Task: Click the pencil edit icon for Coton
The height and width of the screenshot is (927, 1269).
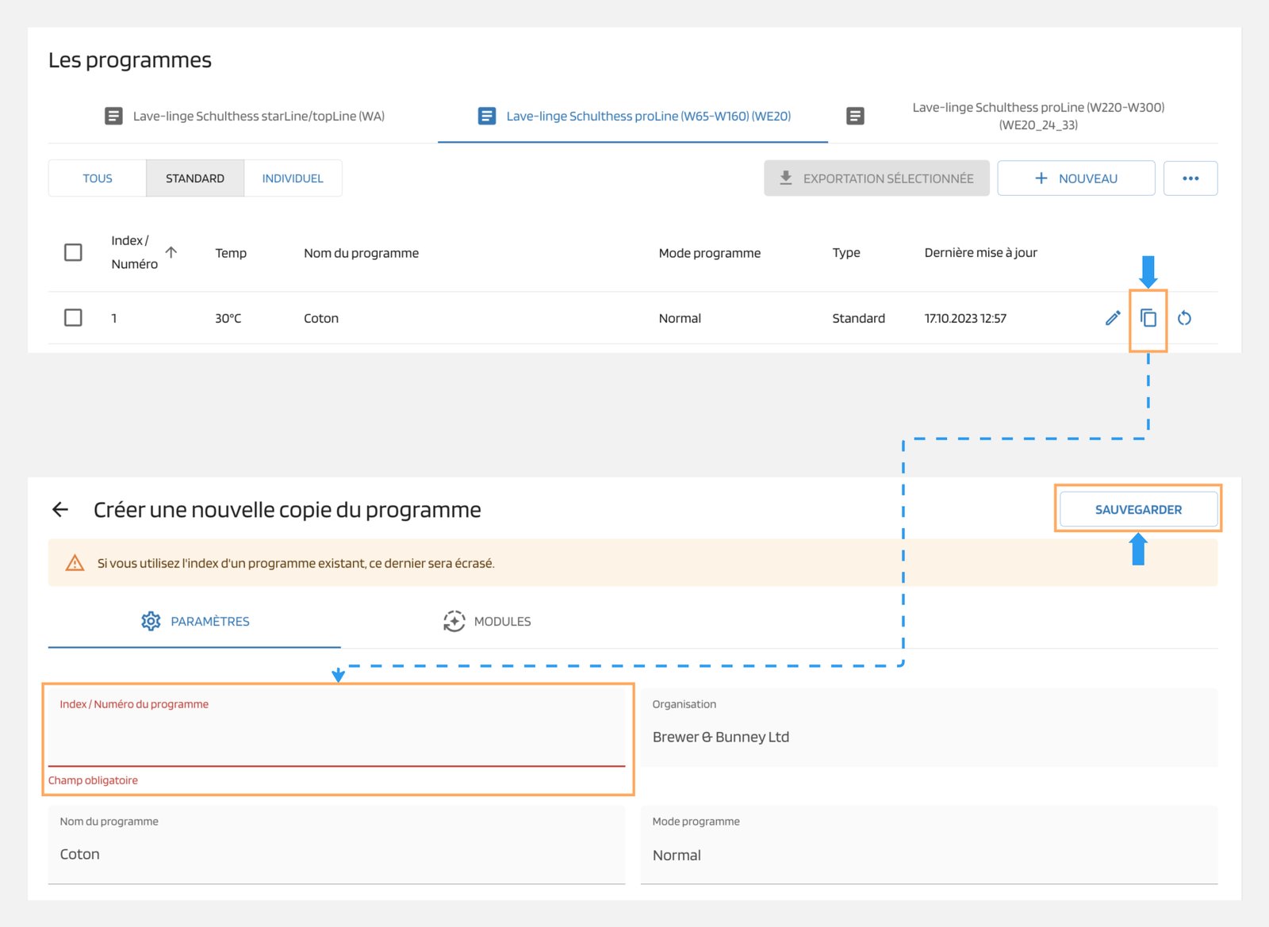Action: (x=1113, y=318)
